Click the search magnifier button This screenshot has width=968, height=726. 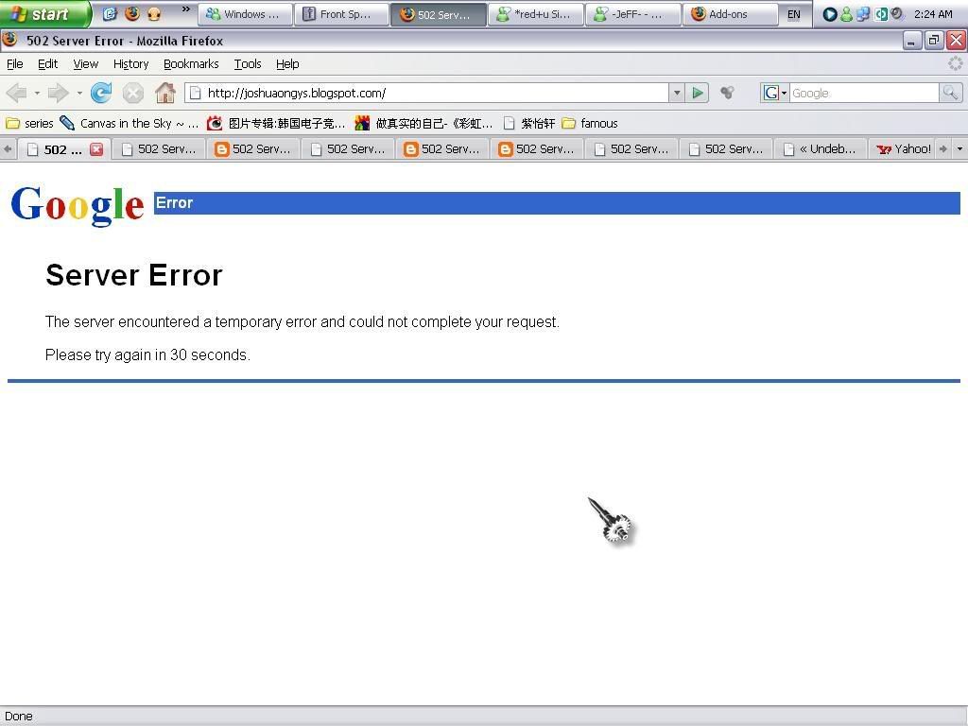coord(950,94)
